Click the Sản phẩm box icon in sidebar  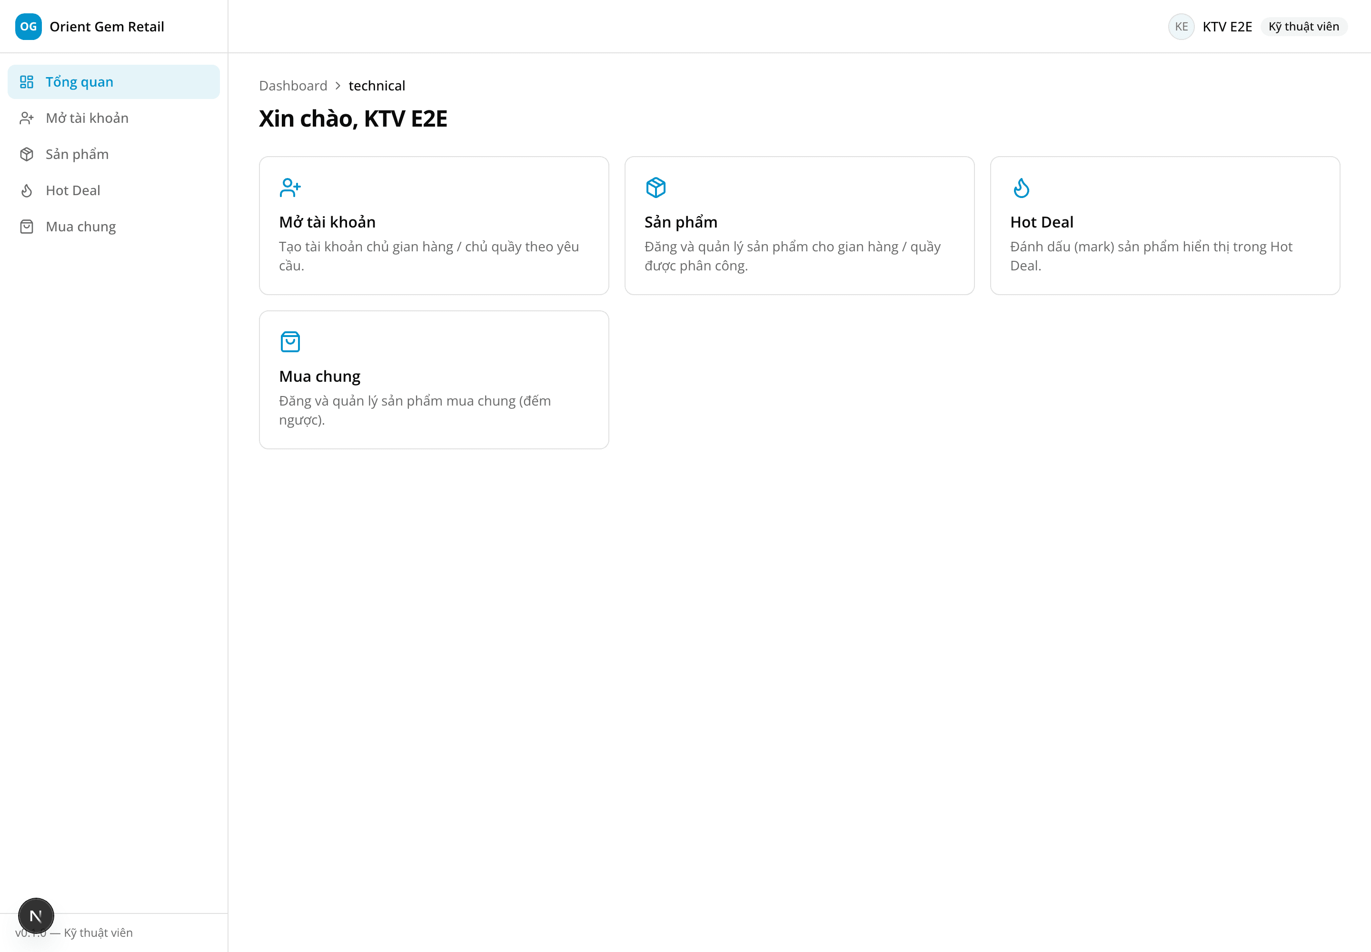27,155
